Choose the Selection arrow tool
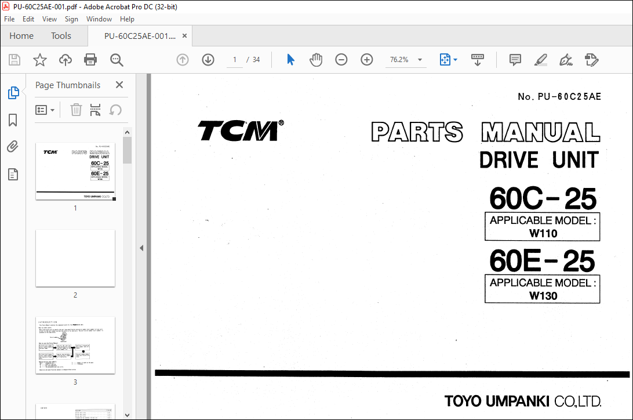The height and width of the screenshot is (420, 633). (290, 60)
